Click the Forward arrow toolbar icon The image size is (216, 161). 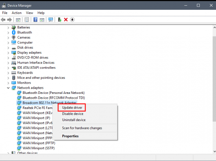click(9, 20)
